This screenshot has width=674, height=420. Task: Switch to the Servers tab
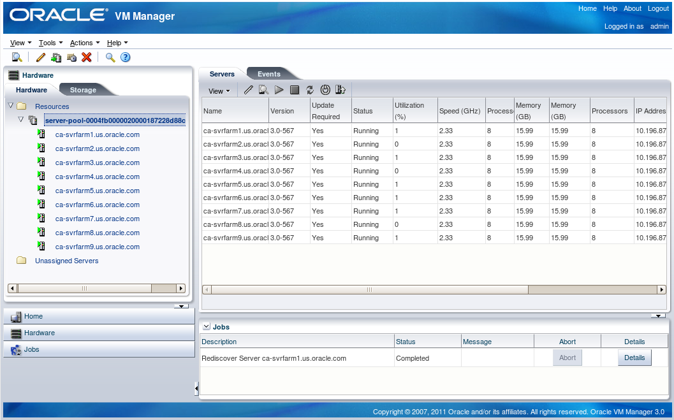pos(223,74)
